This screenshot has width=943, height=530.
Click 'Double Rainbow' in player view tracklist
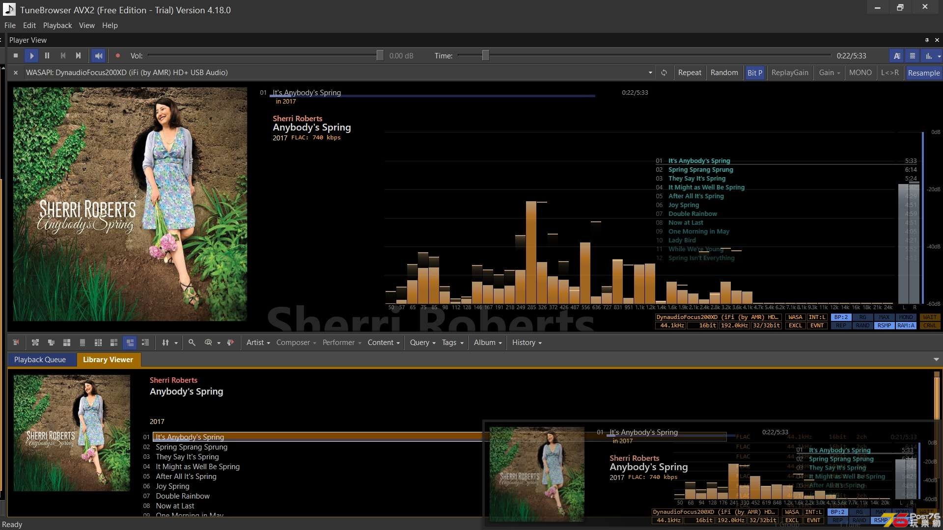[x=693, y=214]
